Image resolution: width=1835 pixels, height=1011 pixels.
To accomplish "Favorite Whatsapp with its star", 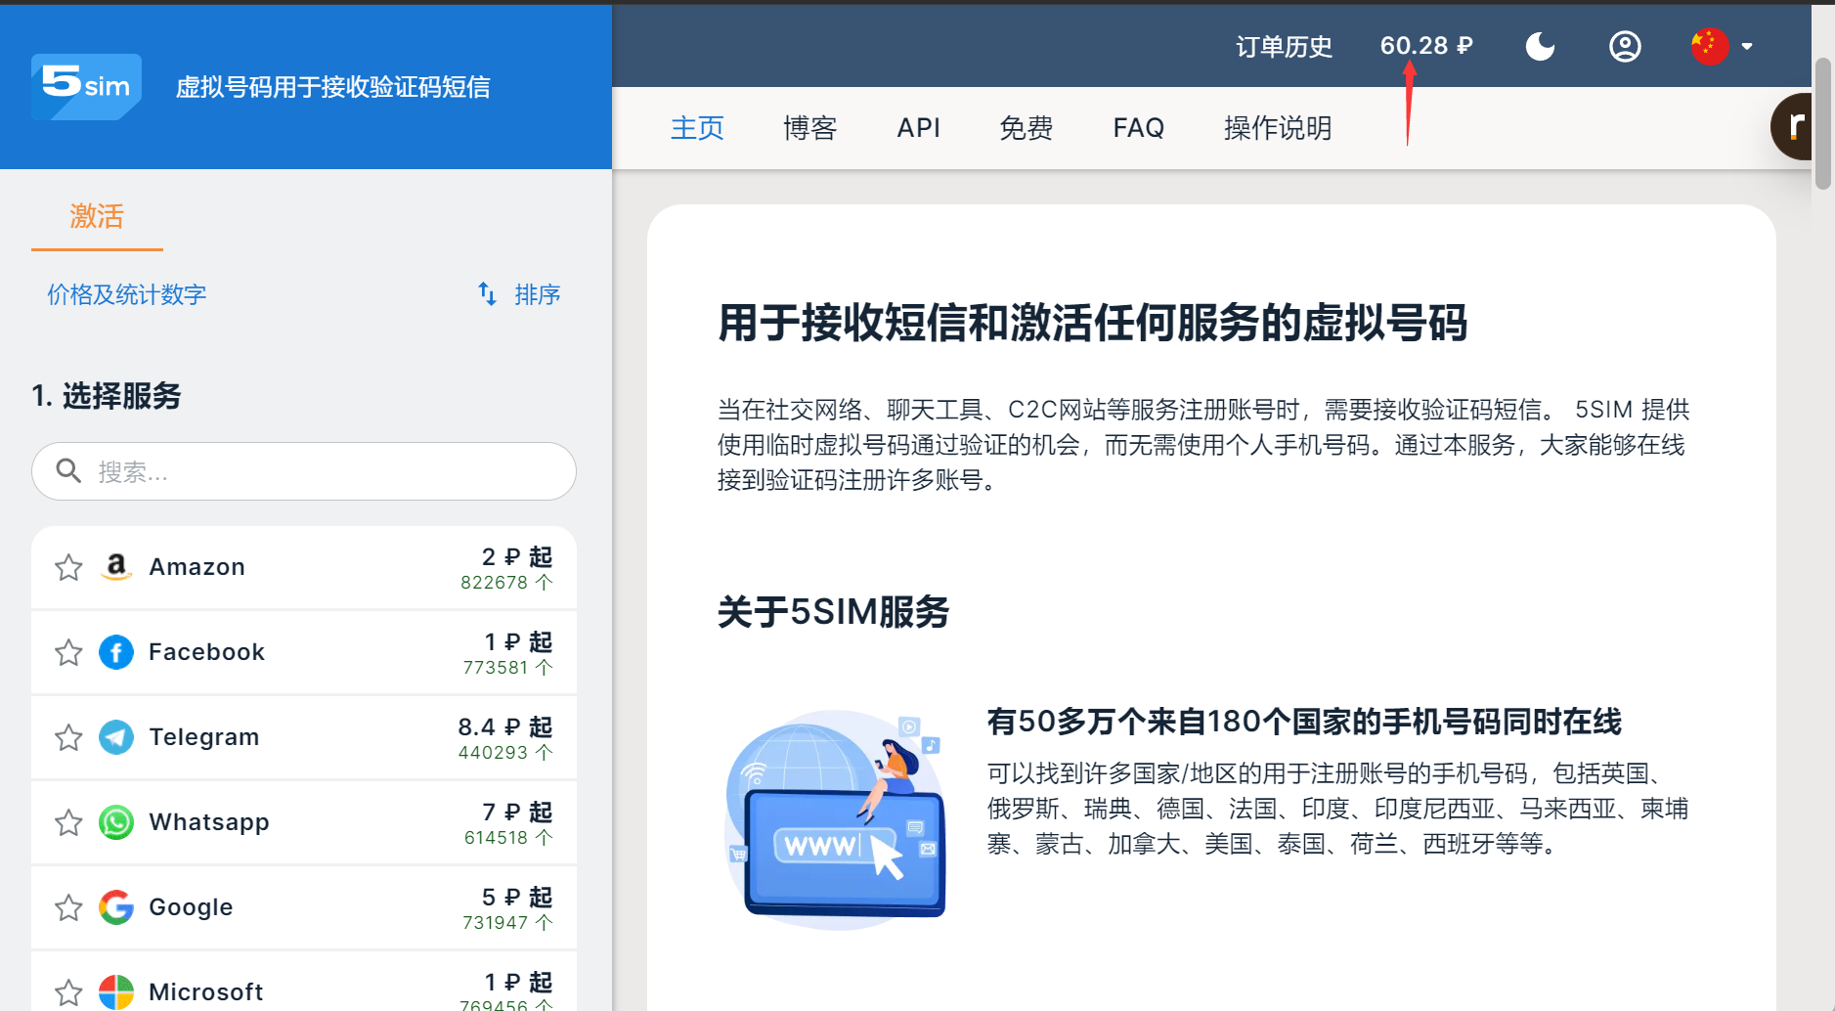I will pyautogui.click(x=68, y=822).
